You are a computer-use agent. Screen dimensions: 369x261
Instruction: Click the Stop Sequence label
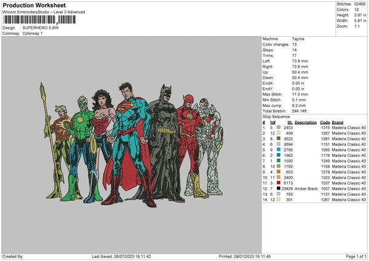point(276,115)
